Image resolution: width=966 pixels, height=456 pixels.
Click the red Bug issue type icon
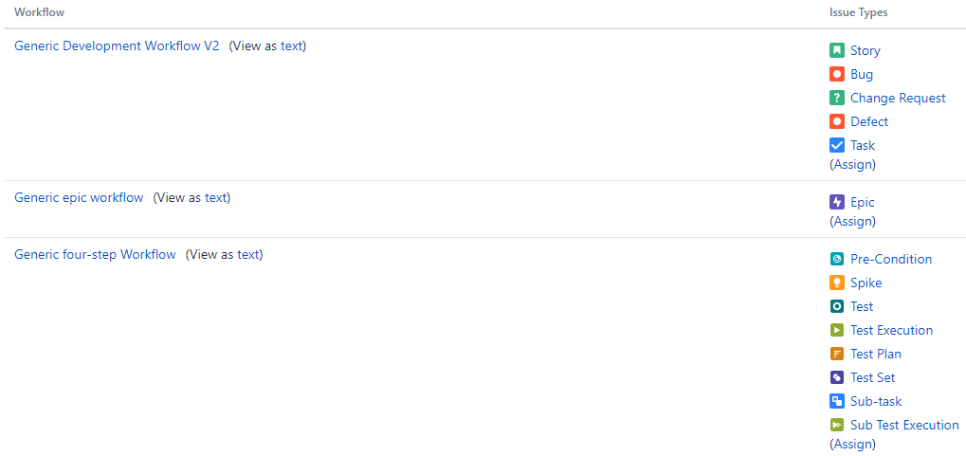[x=837, y=75]
